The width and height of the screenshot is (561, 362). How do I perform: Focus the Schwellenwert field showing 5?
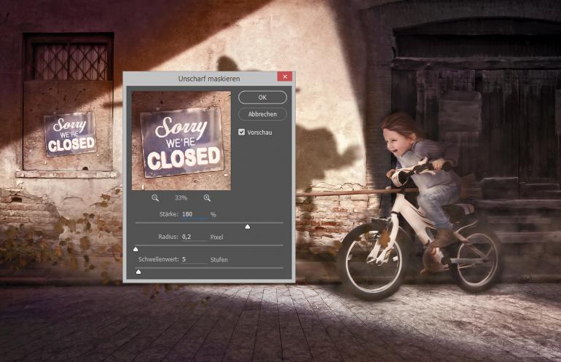click(x=195, y=259)
